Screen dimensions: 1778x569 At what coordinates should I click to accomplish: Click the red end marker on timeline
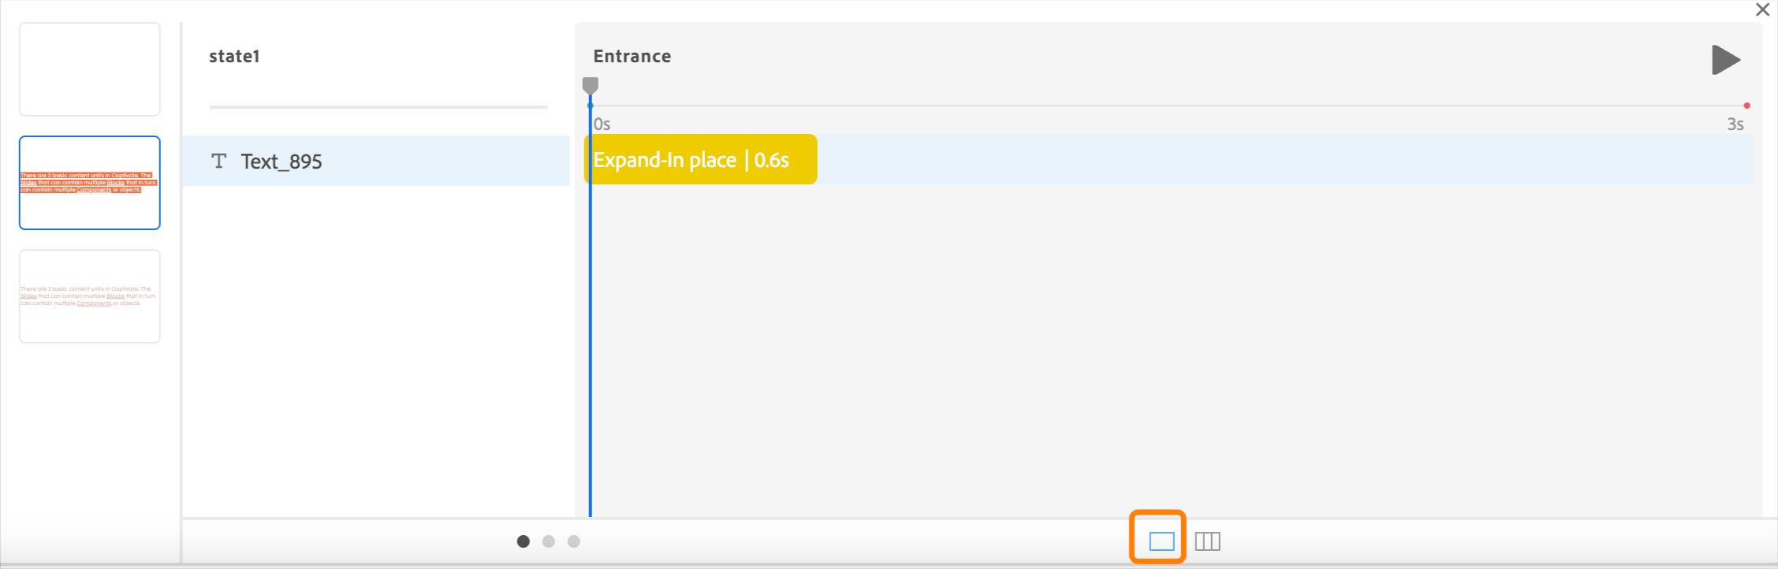(1747, 106)
